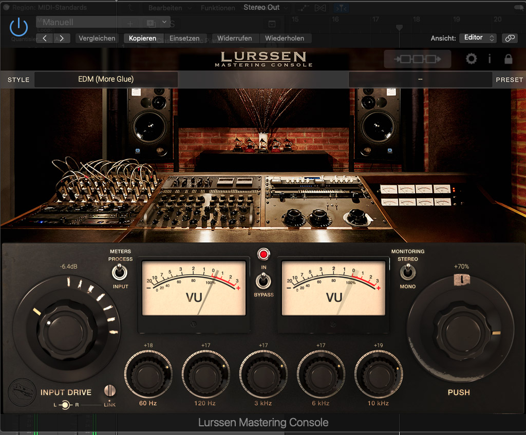
Task: Click the left VU meter
Action: (x=194, y=289)
